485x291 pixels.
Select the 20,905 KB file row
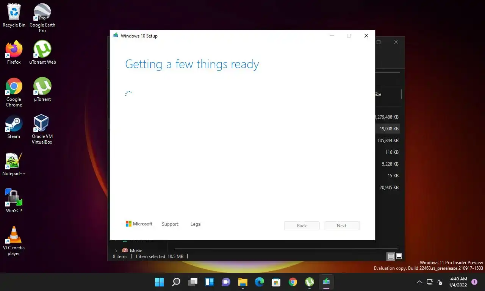point(388,188)
